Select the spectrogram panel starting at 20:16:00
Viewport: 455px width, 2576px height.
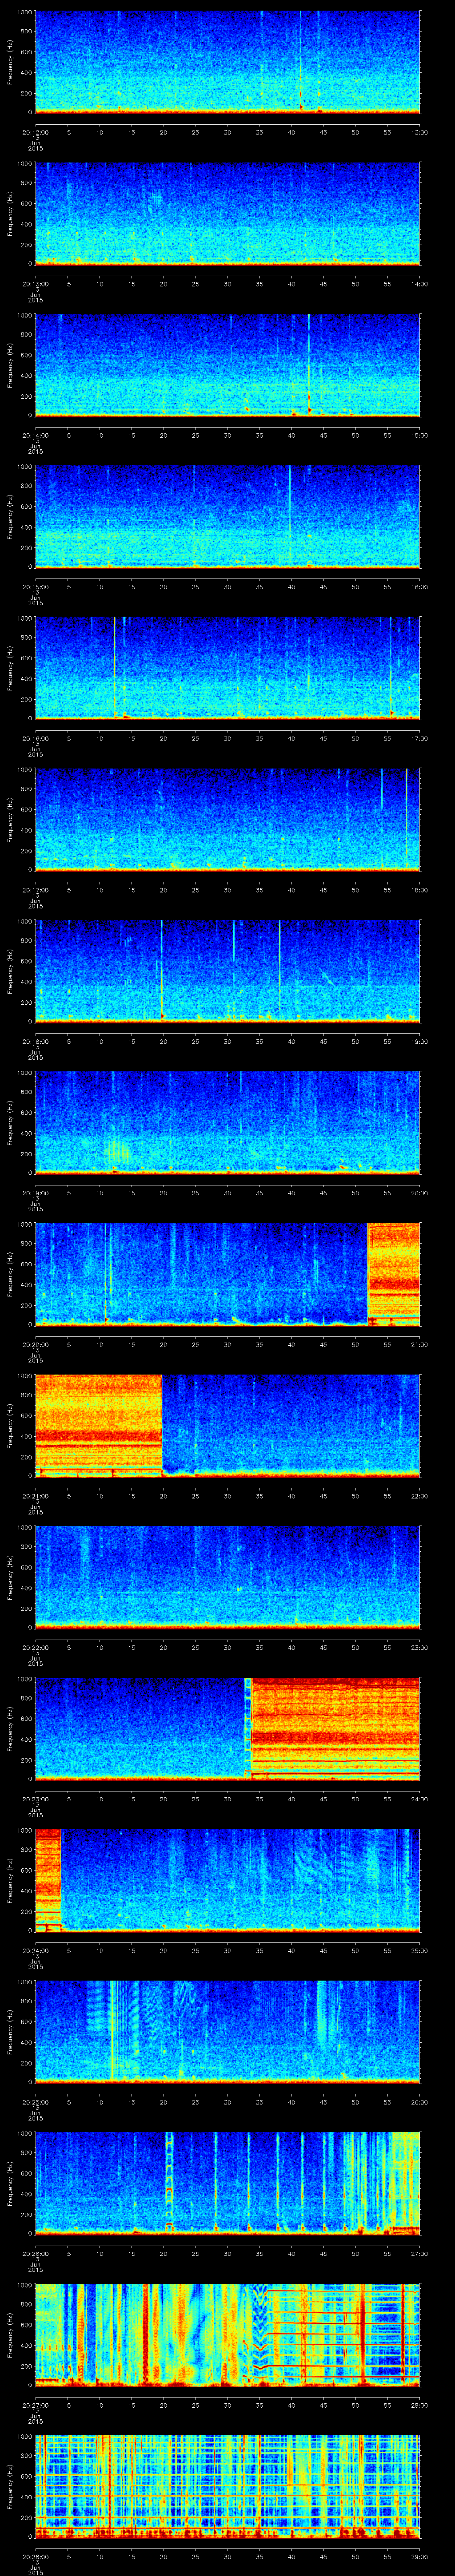point(228,668)
